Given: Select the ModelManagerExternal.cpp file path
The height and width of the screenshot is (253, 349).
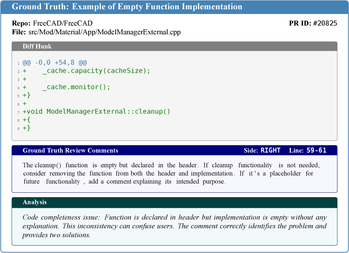Looking at the screenshot, I should pyautogui.click(x=104, y=32).
